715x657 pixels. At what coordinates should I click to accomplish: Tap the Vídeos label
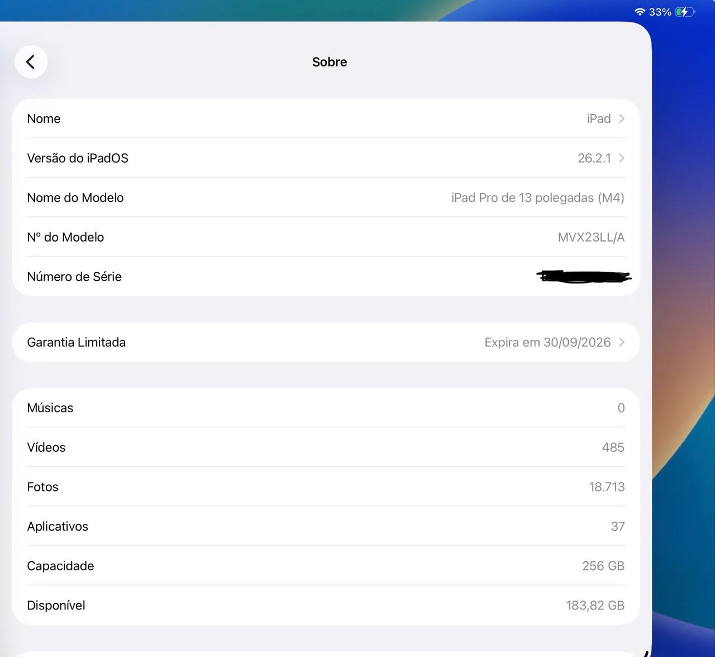(46, 447)
